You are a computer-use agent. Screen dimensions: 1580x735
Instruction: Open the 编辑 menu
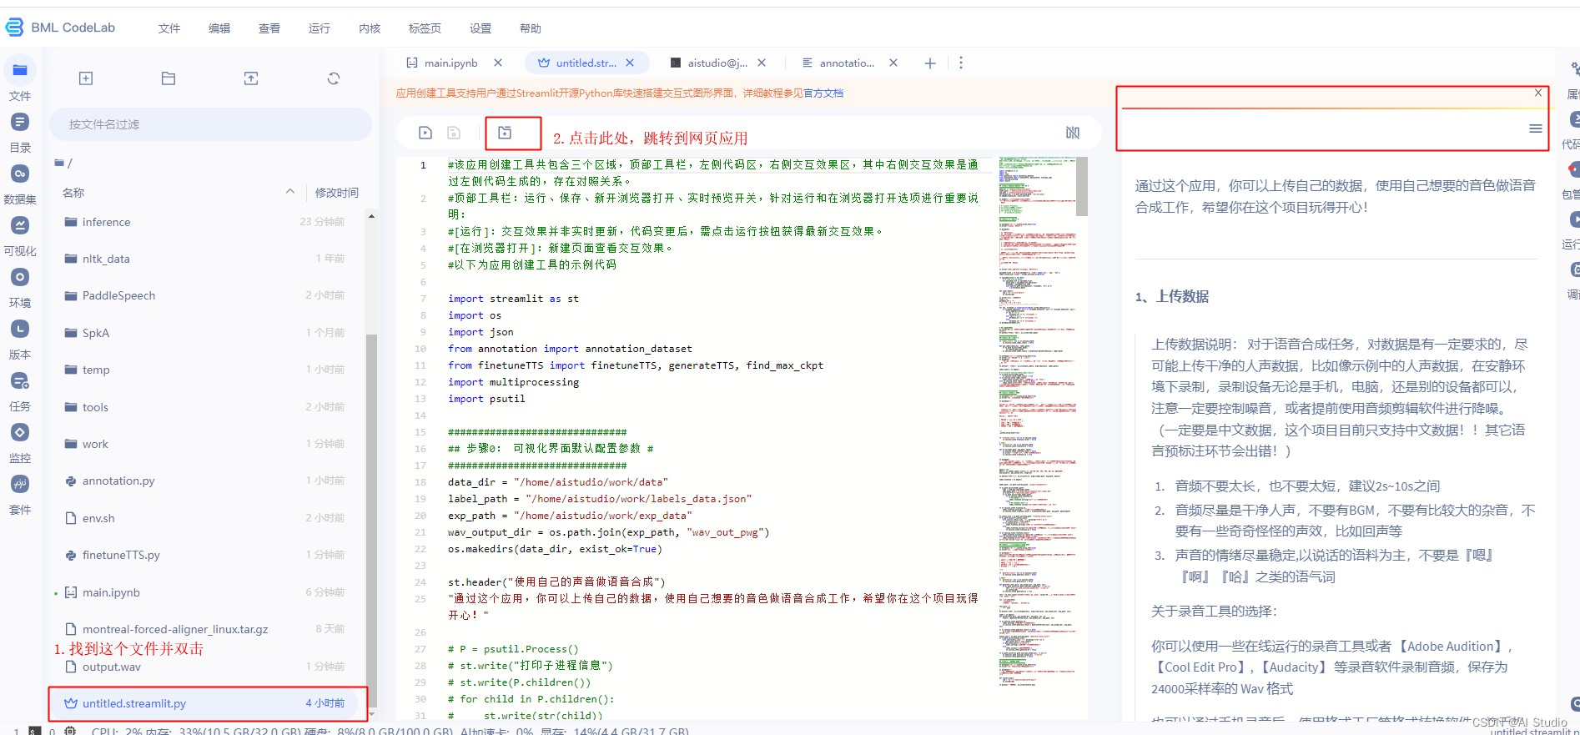(x=219, y=28)
